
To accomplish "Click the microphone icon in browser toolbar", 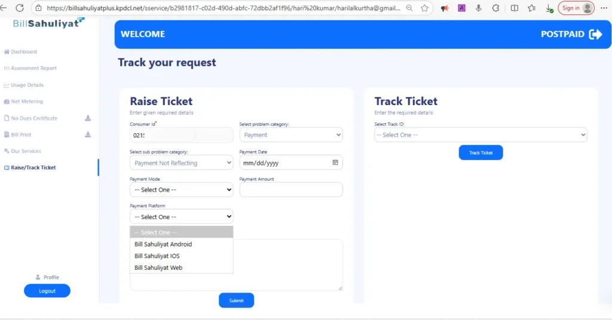I will (479, 8).
